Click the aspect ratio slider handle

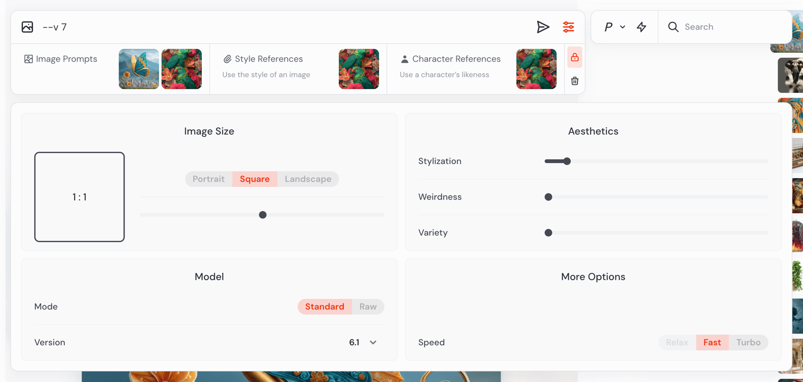pos(263,215)
